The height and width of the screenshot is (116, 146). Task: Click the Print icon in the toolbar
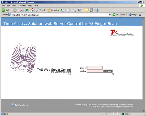75,10
